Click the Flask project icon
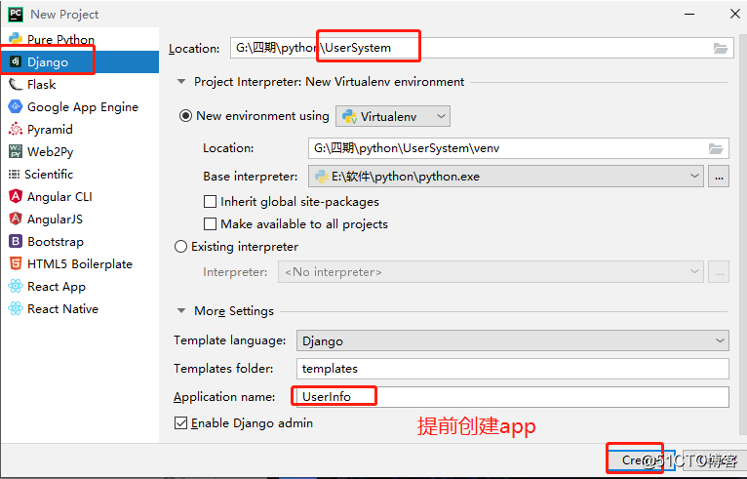 [x=16, y=84]
